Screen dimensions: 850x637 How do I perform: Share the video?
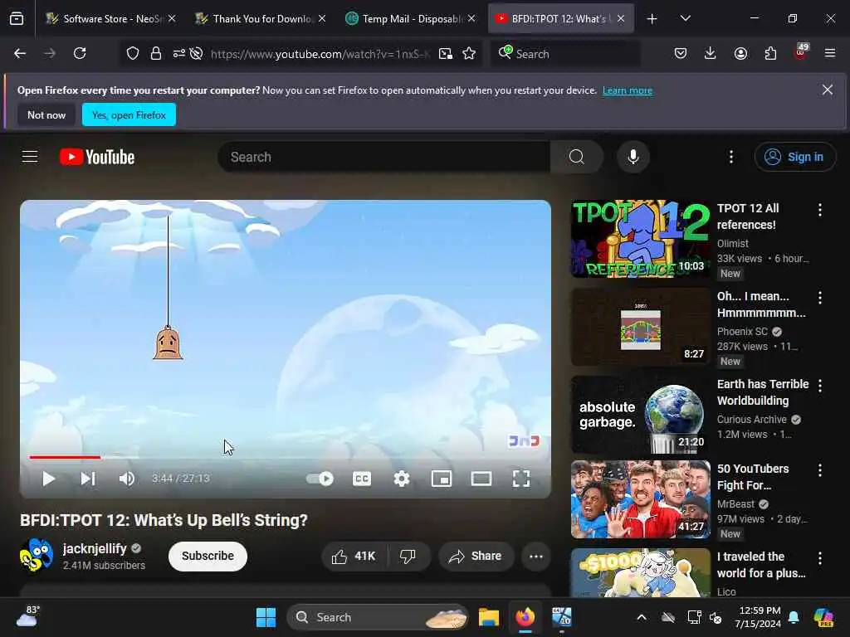pos(476,557)
